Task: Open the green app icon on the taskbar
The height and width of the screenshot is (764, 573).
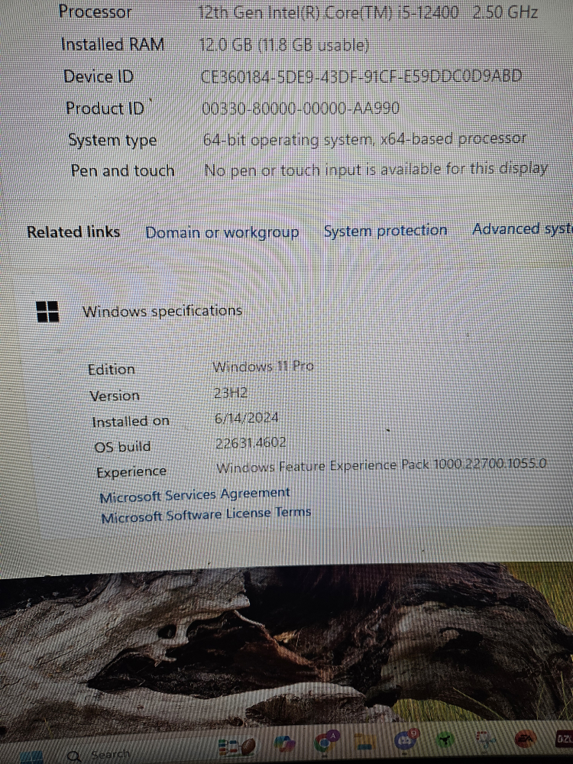Action: coord(445,740)
